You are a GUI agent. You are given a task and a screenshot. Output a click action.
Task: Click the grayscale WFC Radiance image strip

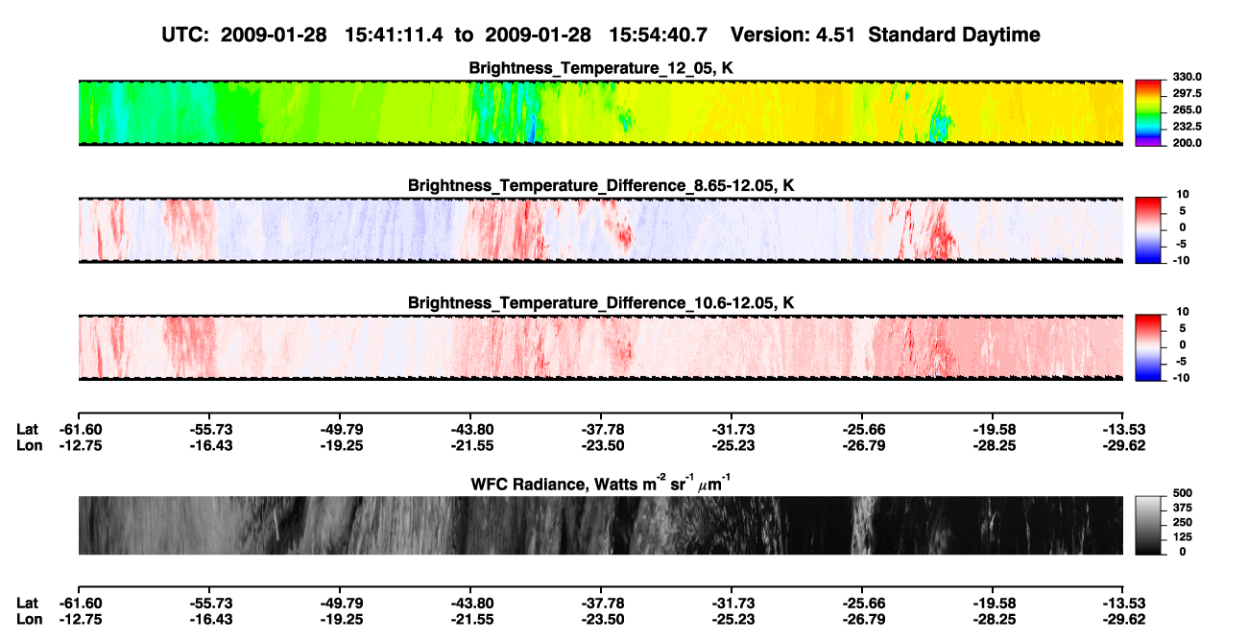[x=601, y=525]
